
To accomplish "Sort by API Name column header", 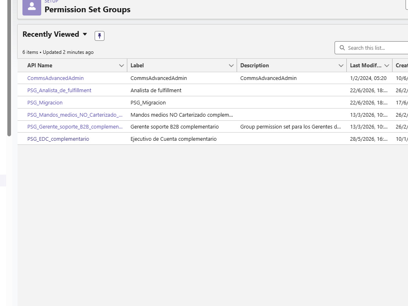I will (40, 66).
